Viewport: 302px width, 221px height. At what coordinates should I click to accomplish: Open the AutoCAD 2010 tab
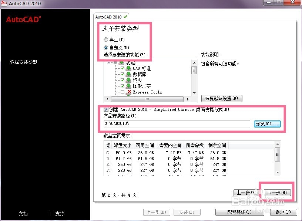111,17
